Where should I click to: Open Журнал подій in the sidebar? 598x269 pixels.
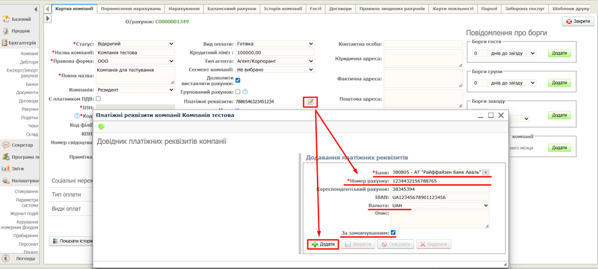click(24, 214)
